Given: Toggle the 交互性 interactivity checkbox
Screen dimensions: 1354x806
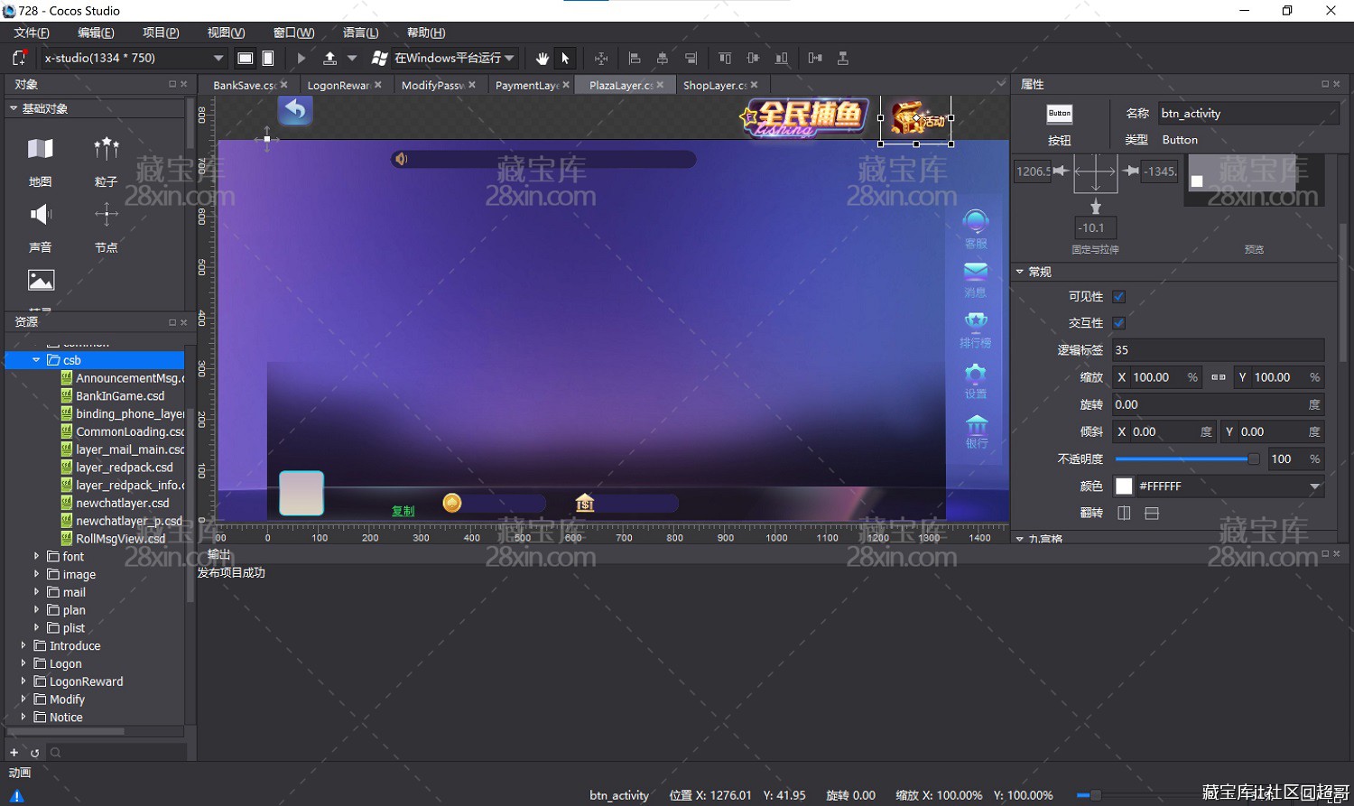Looking at the screenshot, I should [x=1119, y=323].
